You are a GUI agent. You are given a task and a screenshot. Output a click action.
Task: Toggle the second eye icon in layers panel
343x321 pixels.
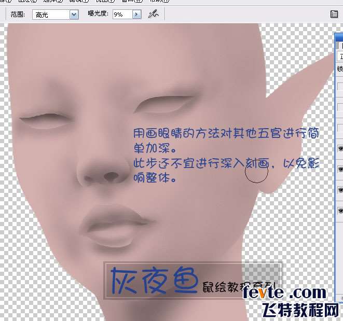click(340, 169)
